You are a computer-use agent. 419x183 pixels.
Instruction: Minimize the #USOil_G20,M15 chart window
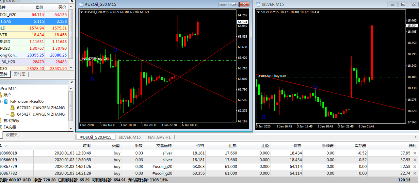coord(223,4)
